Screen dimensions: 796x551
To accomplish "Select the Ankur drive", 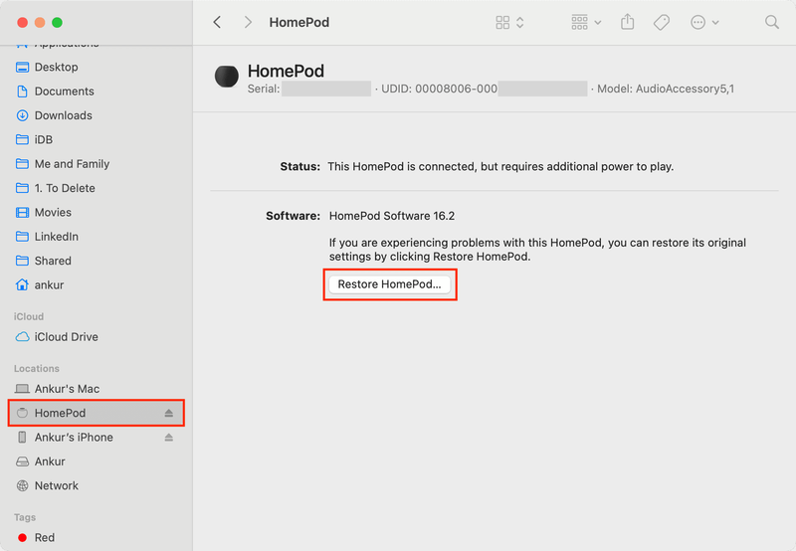I will (x=97, y=461).
